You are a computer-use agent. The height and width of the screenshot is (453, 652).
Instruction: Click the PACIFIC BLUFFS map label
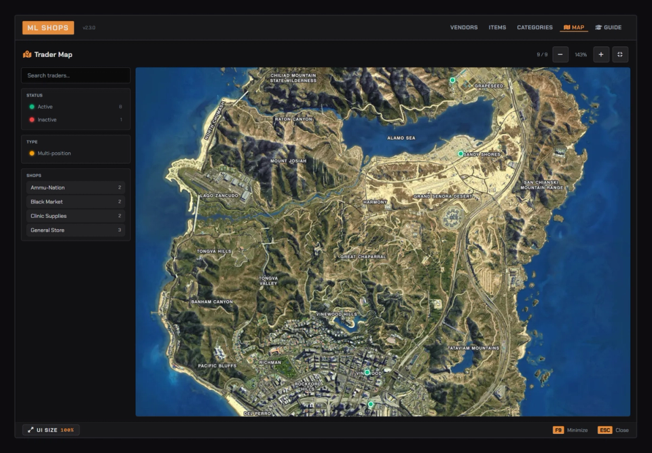pyautogui.click(x=217, y=366)
